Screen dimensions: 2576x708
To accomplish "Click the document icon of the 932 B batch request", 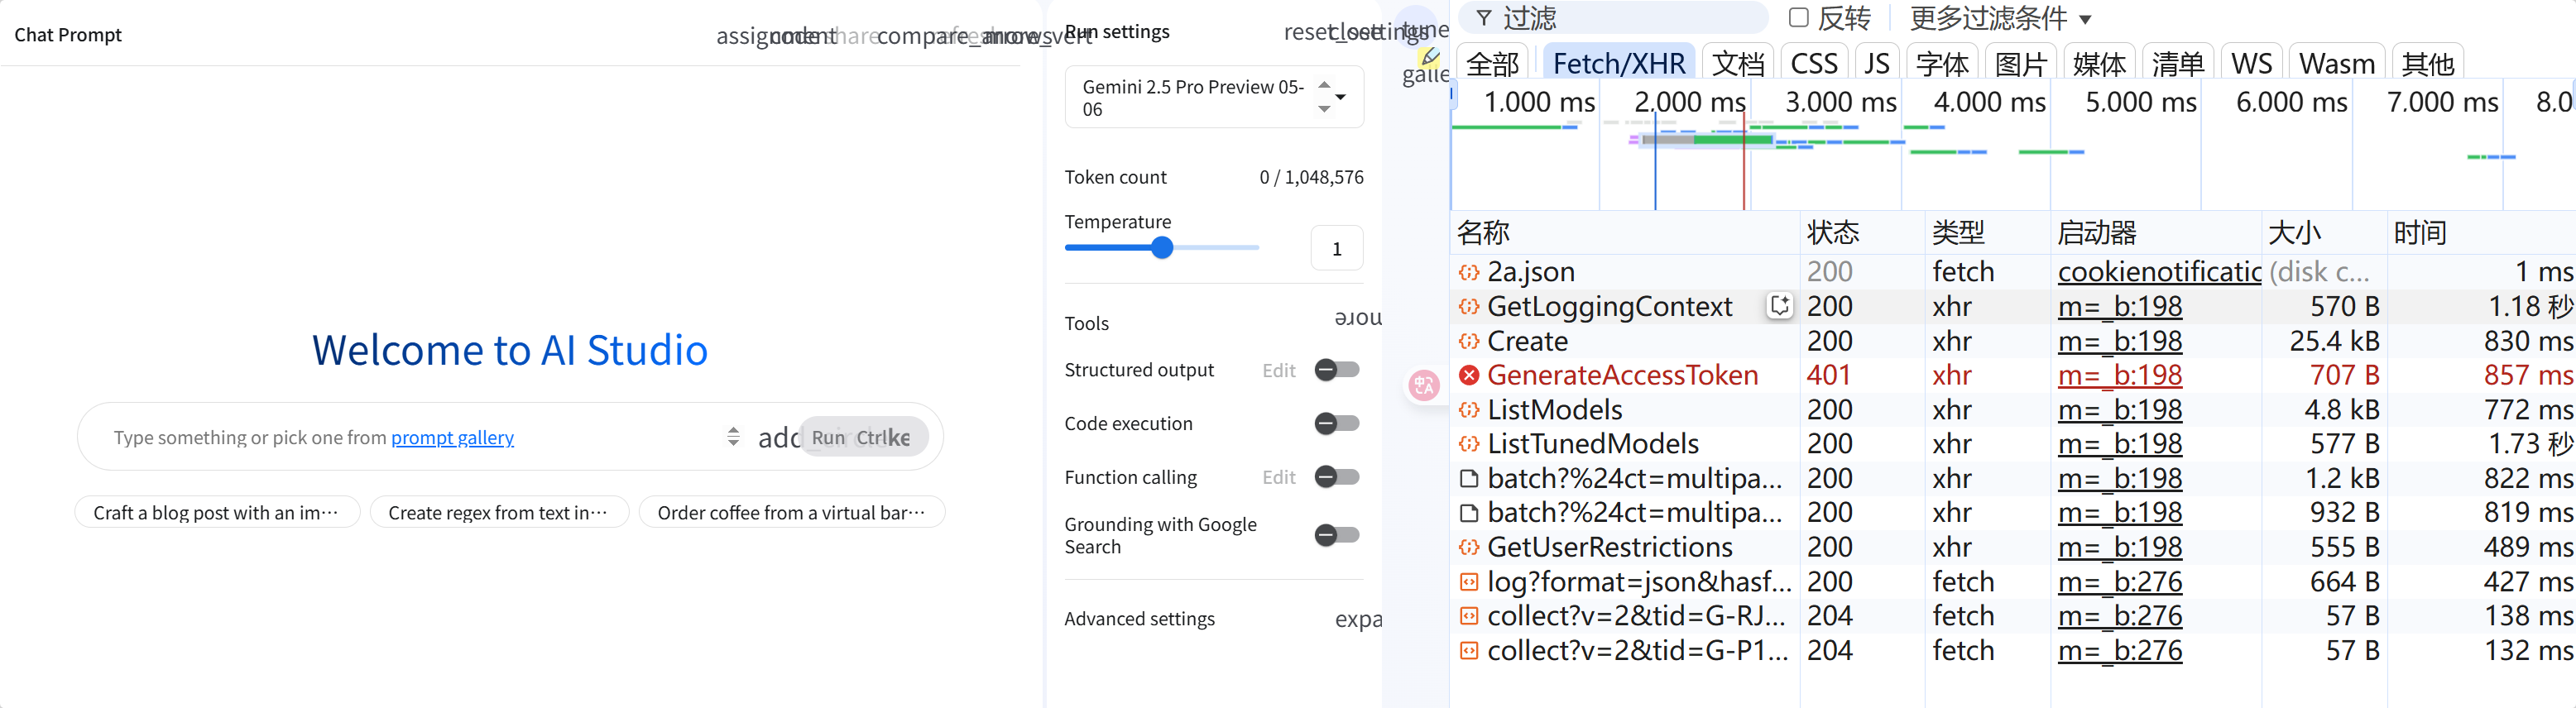I will (1468, 513).
